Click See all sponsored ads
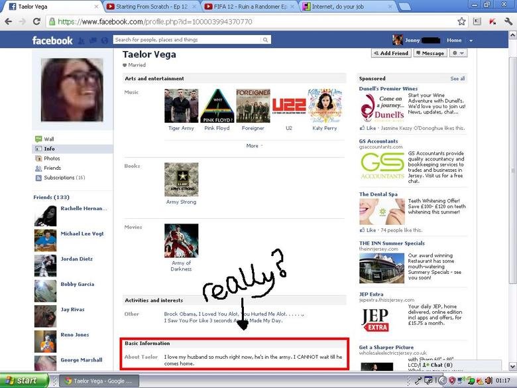This screenshot has height=388, width=517. click(x=457, y=78)
